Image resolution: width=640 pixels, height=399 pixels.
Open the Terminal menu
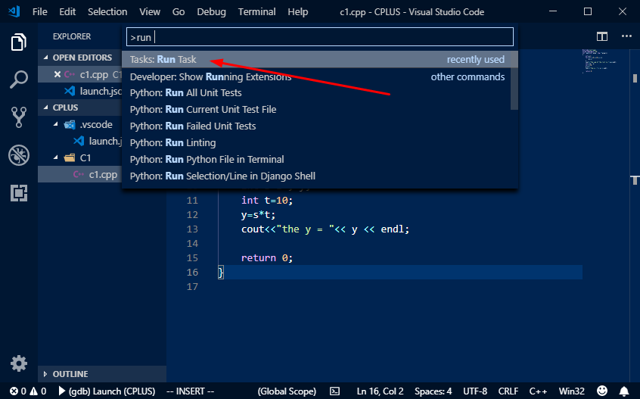256,12
